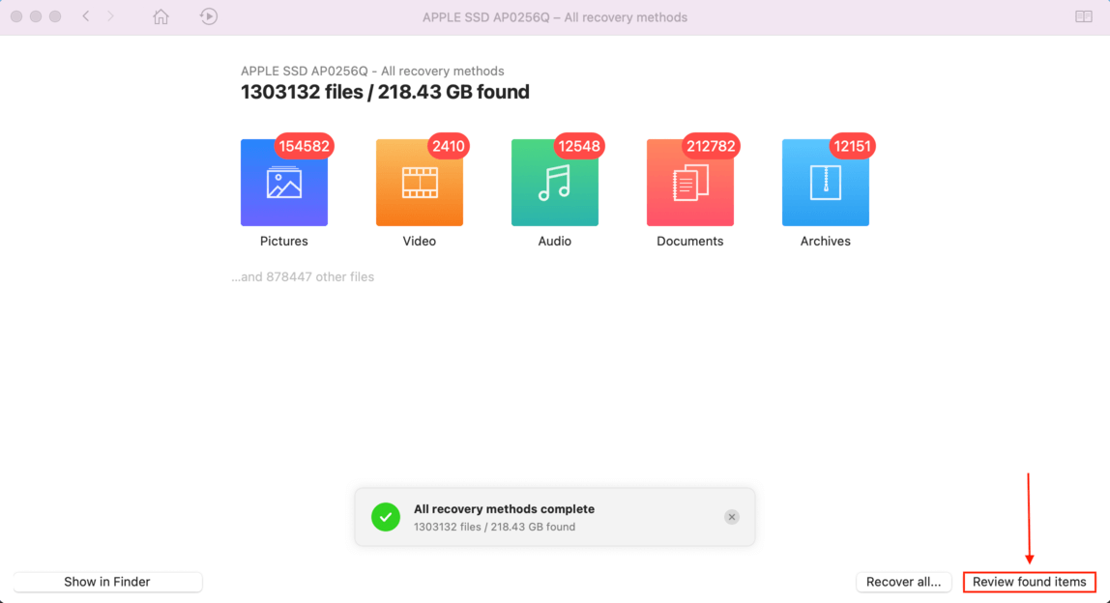Go back with the left arrow

point(86,16)
